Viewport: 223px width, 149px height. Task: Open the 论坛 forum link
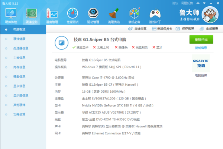tap(175, 3)
